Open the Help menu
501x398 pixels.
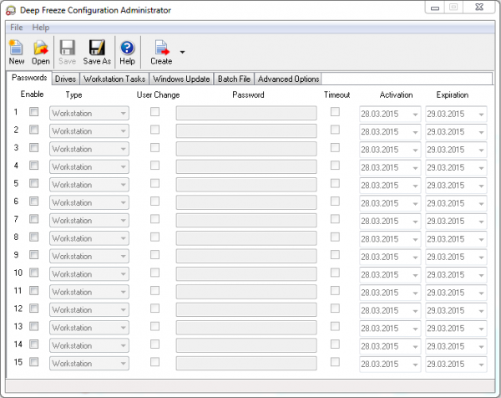(x=41, y=28)
